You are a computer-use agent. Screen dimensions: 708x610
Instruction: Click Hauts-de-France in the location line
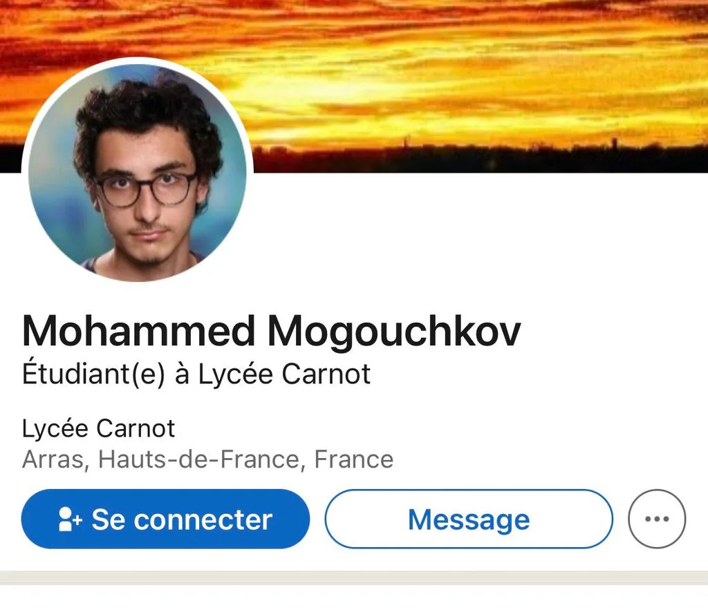pyautogui.click(x=199, y=460)
